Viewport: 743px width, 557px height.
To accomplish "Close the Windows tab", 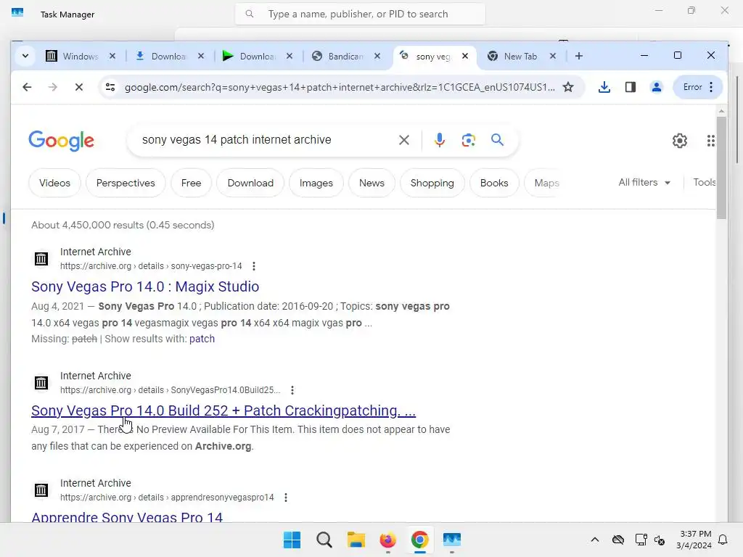I will (x=112, y=56).
